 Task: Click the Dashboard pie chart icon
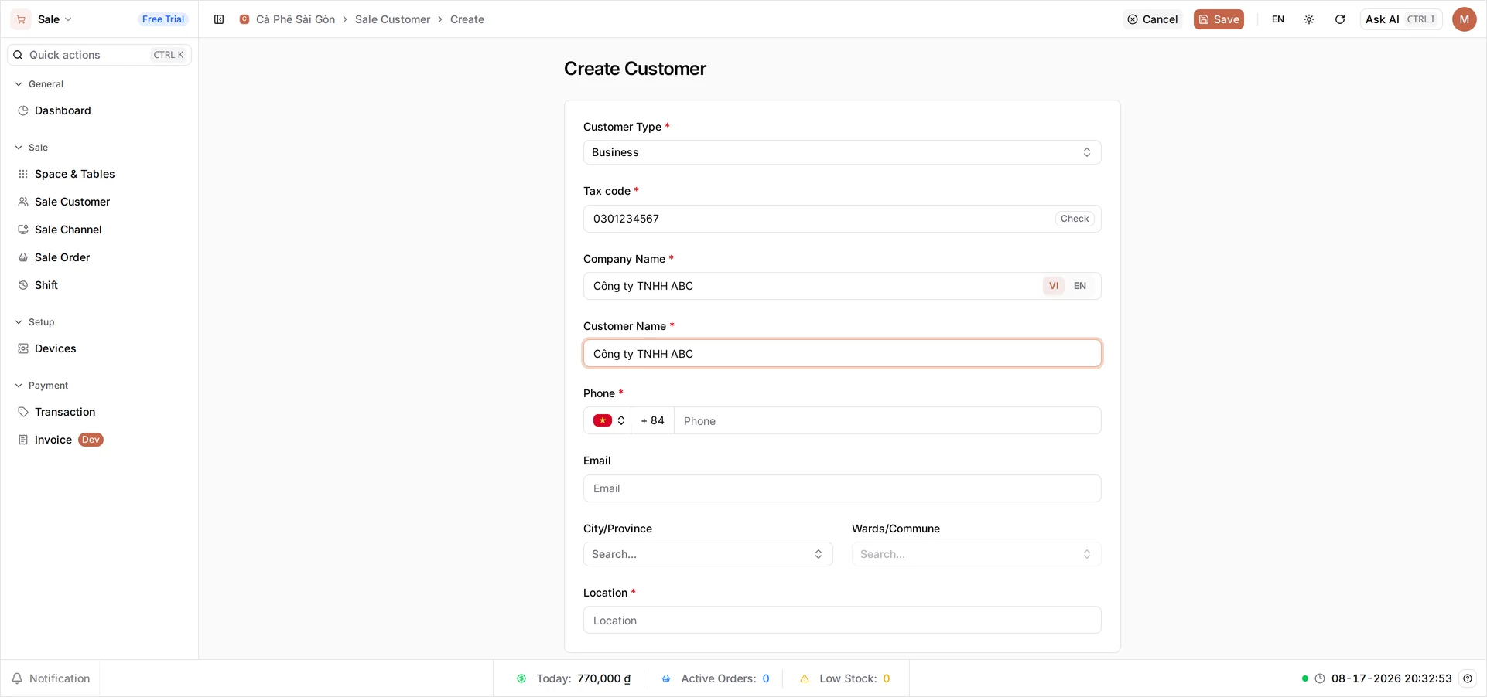(23, 110)
